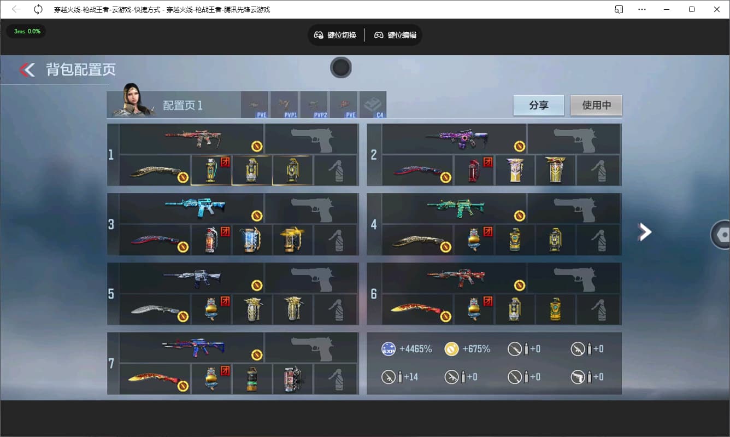Click the 3ms latency indicator

27,31
